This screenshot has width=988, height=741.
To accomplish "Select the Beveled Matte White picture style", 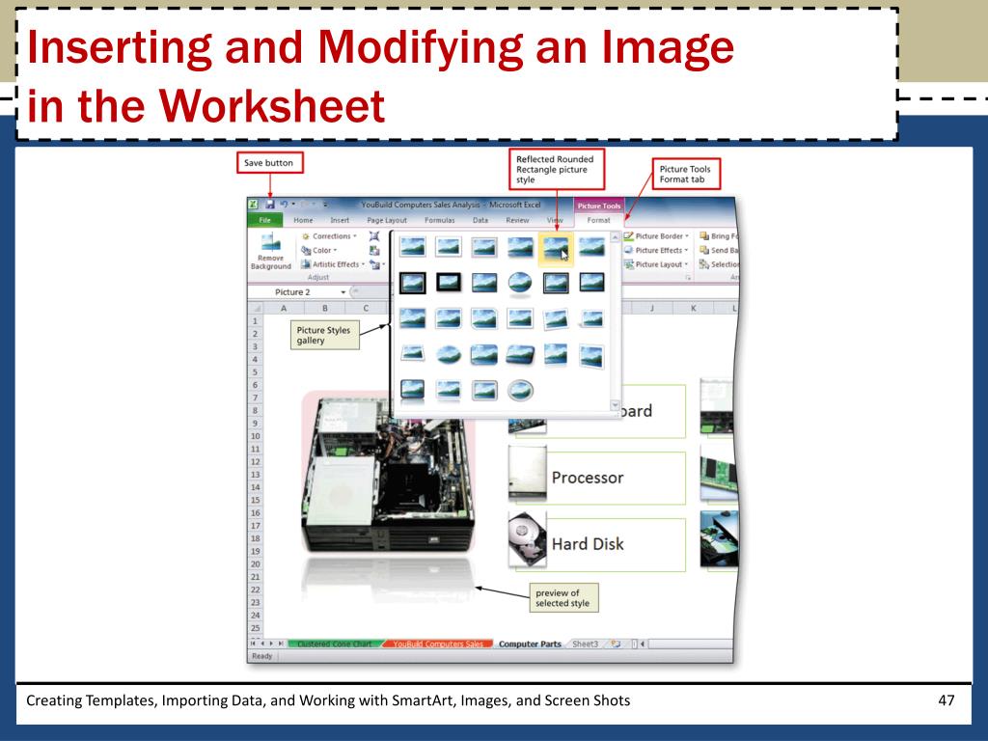I will coord(449,247).
